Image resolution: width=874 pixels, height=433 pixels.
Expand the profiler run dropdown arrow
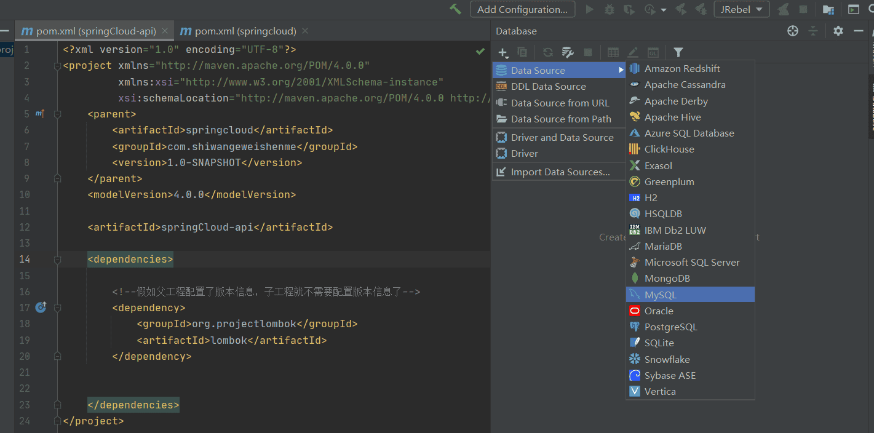664,10
